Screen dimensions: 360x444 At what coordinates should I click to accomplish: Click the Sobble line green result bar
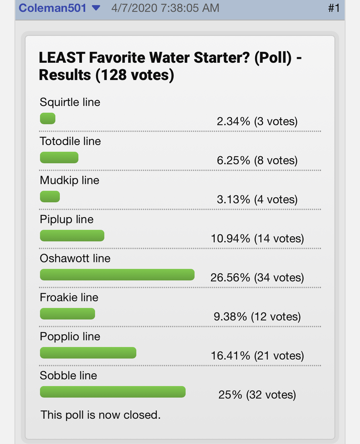113,392
